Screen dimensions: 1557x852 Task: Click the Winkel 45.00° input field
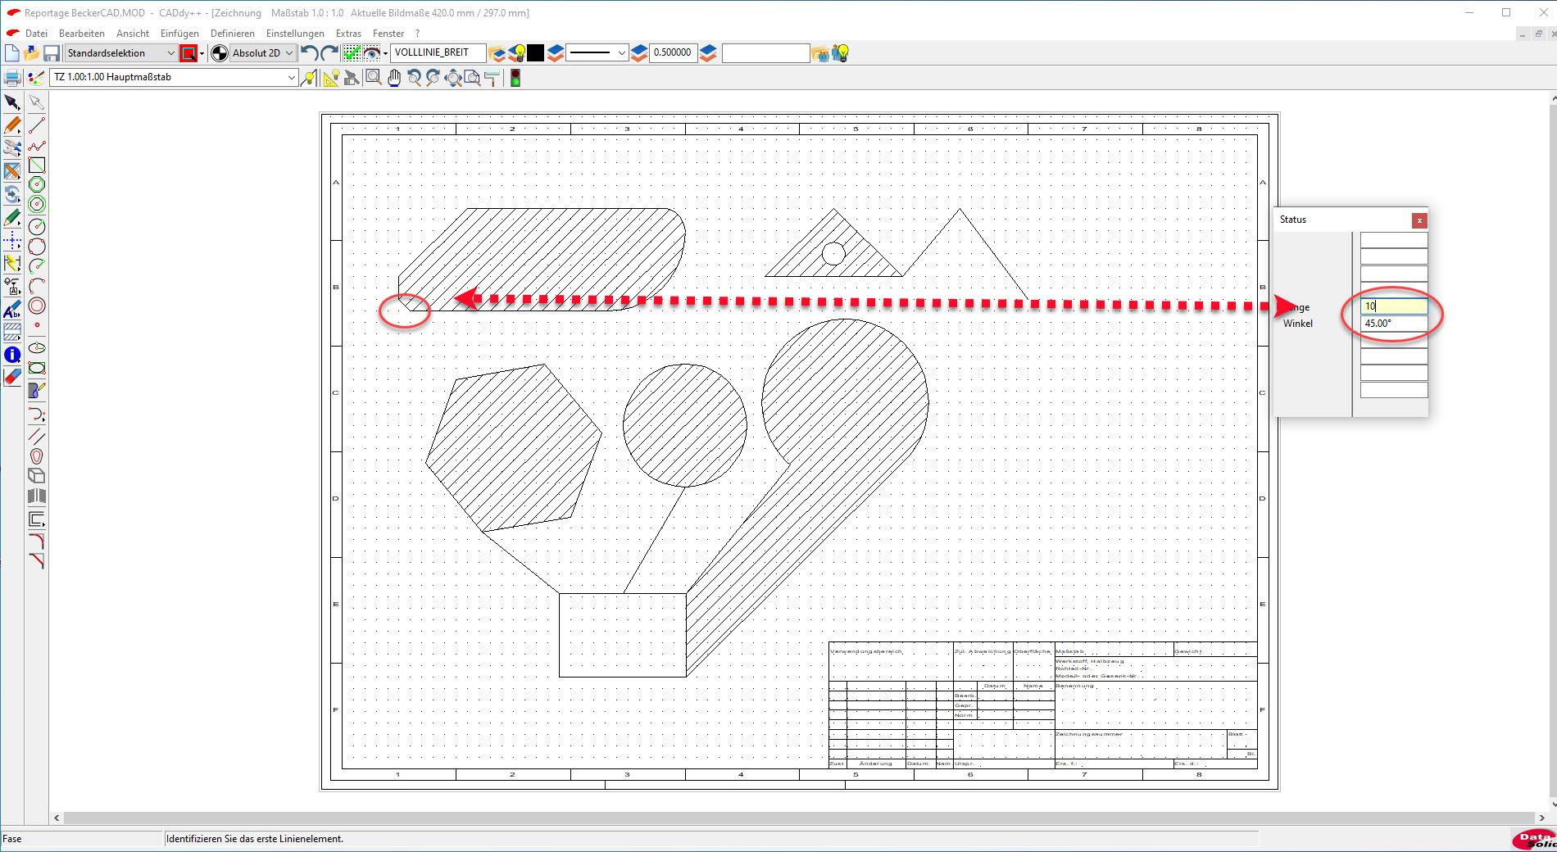pos(1393,324)
